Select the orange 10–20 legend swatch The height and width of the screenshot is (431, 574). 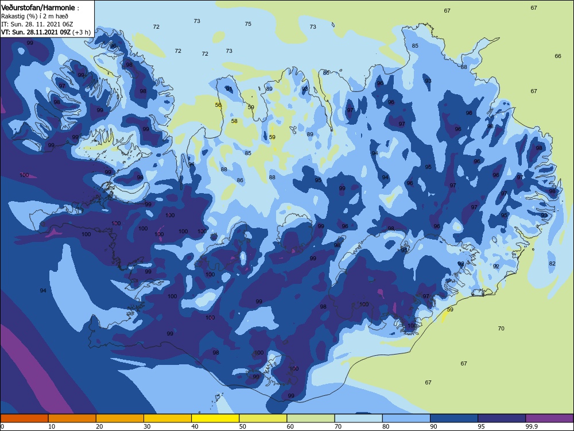72,418
